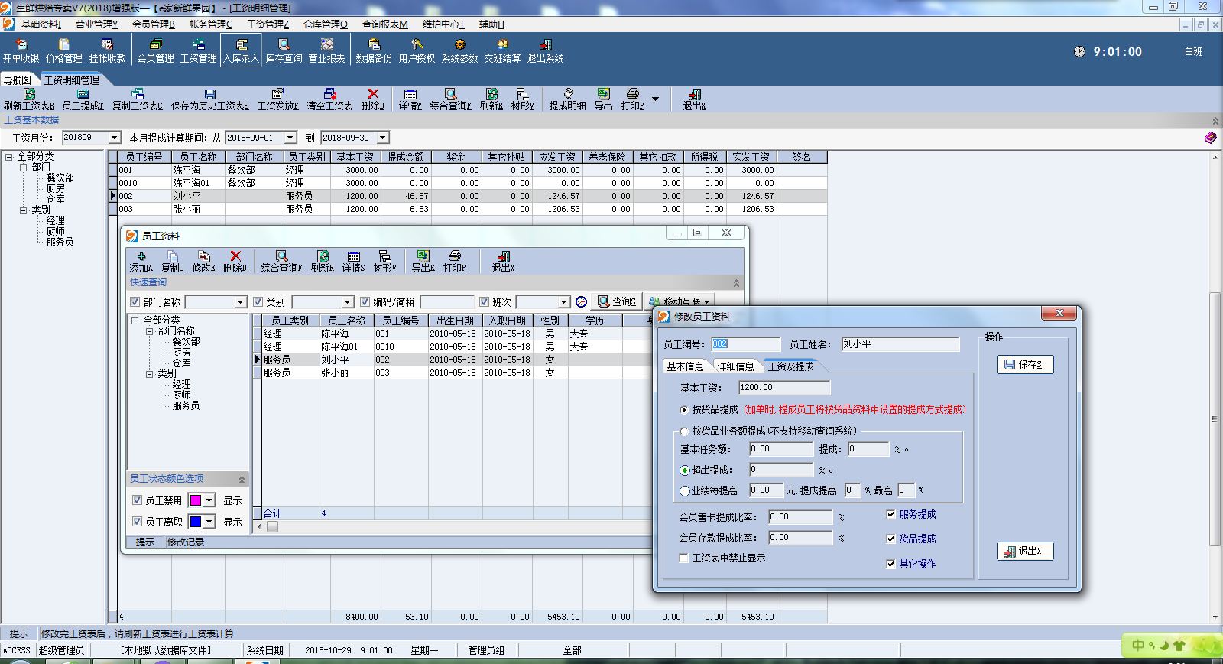Viewport: 1223px width, 664px height.
Task: Click magenta 员工禁用 color swatch
Action: [195, 500]
